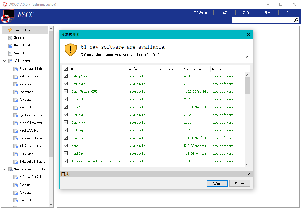Select Network under Sysinternals Suite
Screen dimensions: 301x209
25,185
